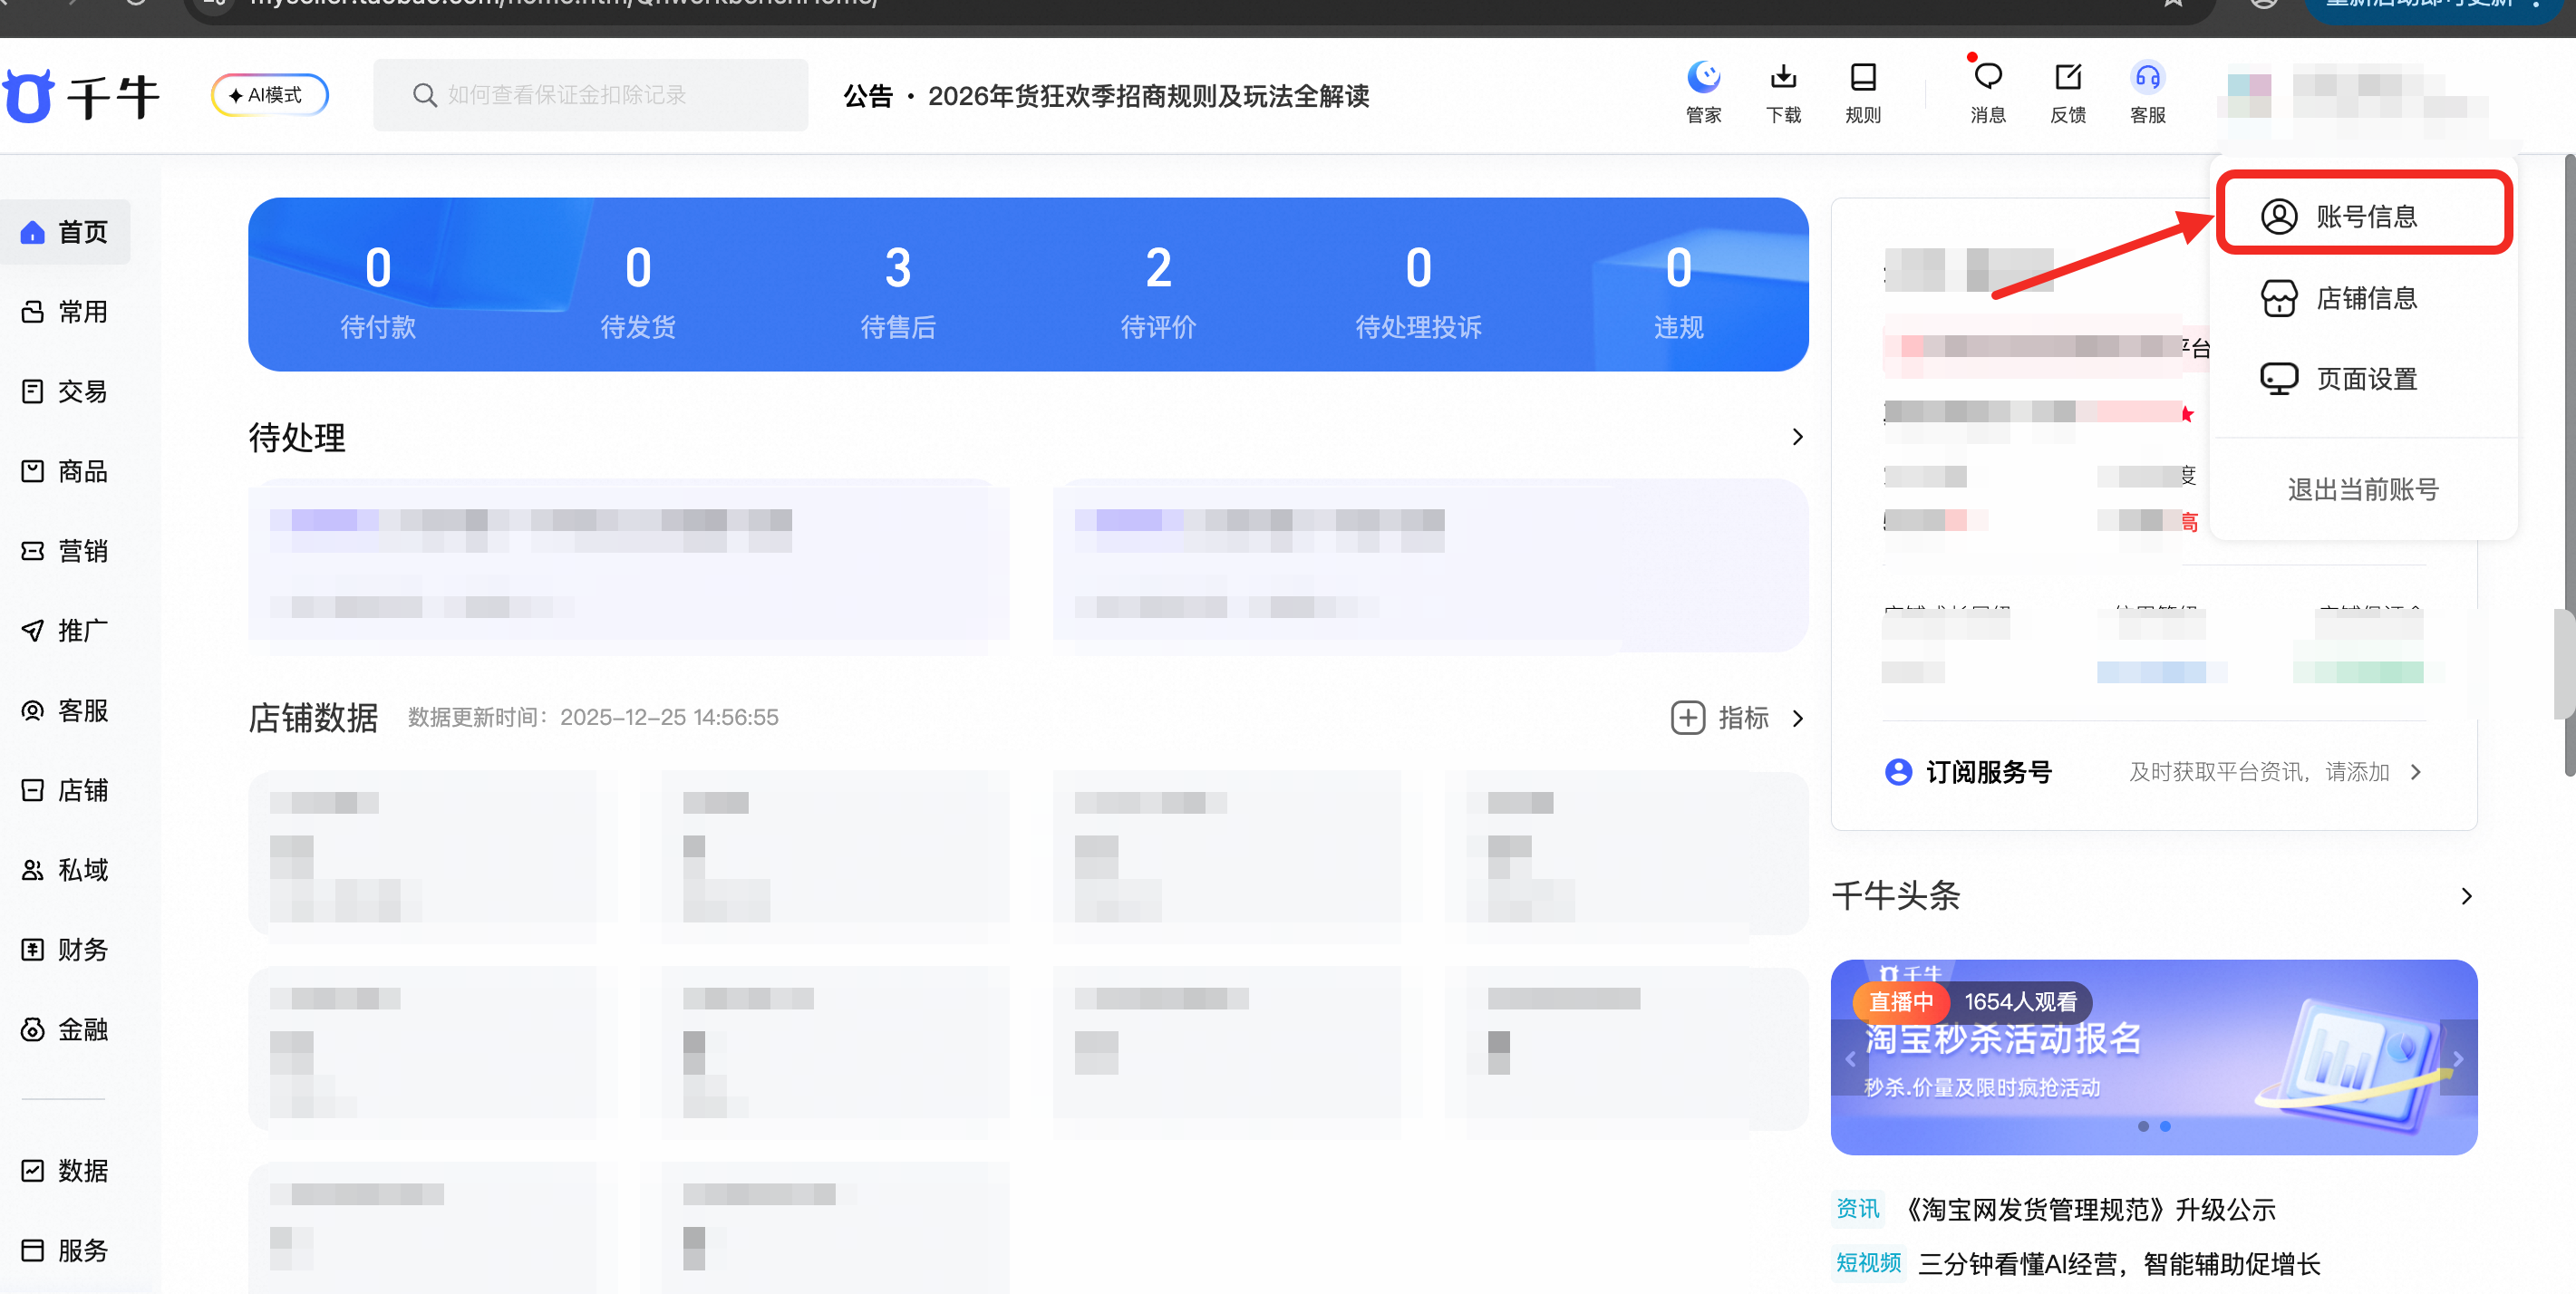Click 退出当前账号 to log out
The width and height of the screenshot is (2576, 1294).
click(2363, 489)
